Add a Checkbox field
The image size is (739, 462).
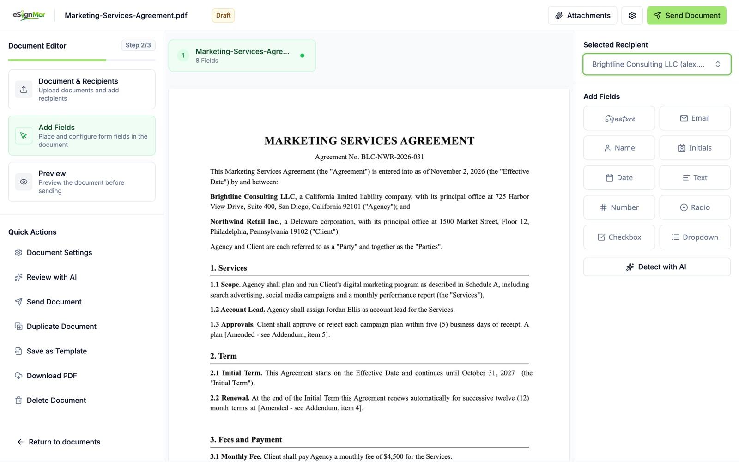(x=619, y=237)
